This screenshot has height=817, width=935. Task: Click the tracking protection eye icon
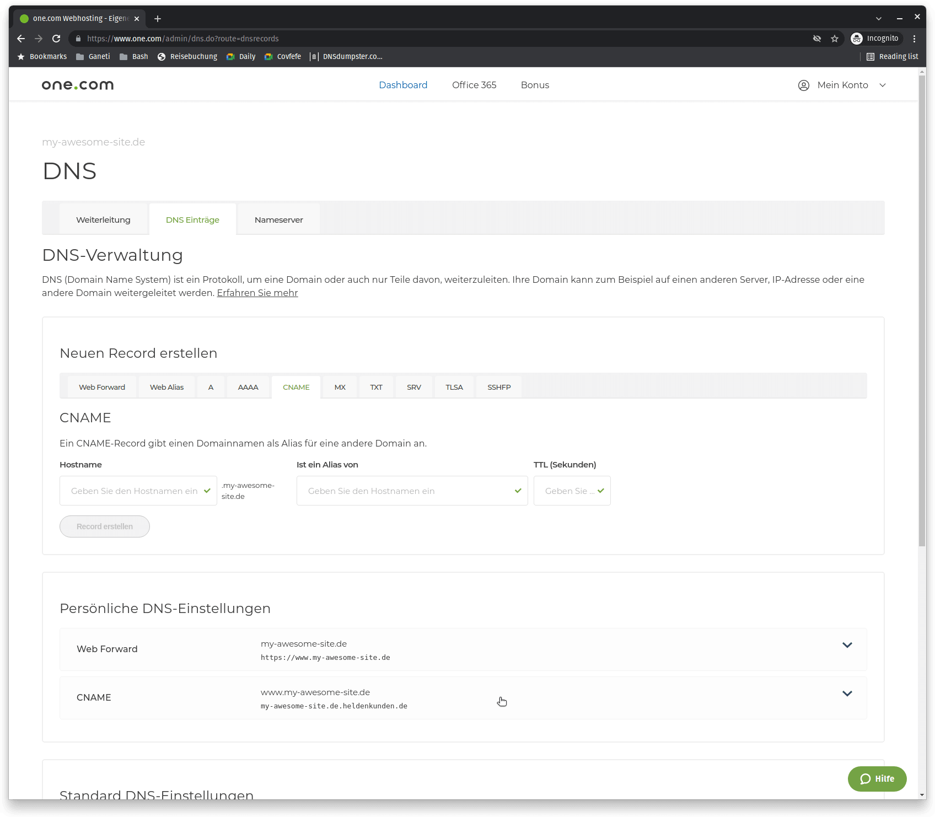point(817,39)
